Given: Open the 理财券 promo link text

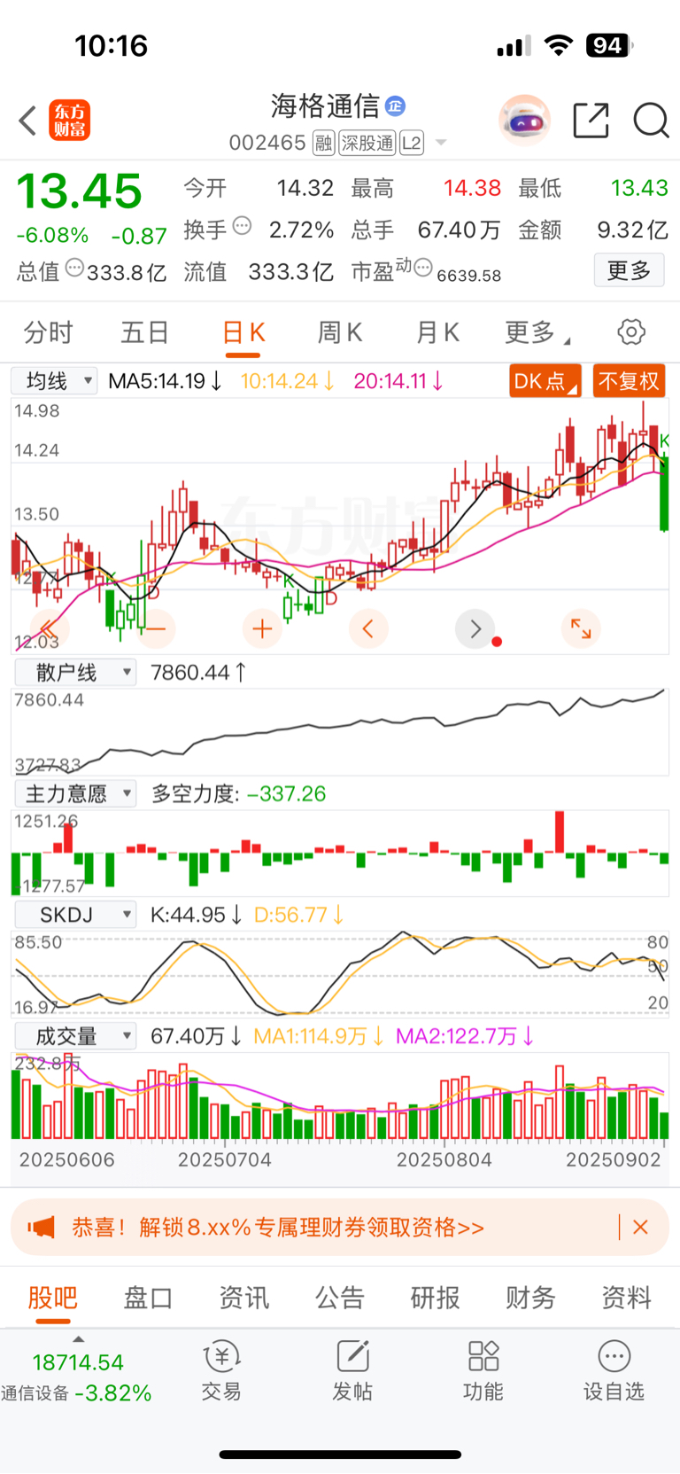Looking at the screenshot, I should point(278,1228).
